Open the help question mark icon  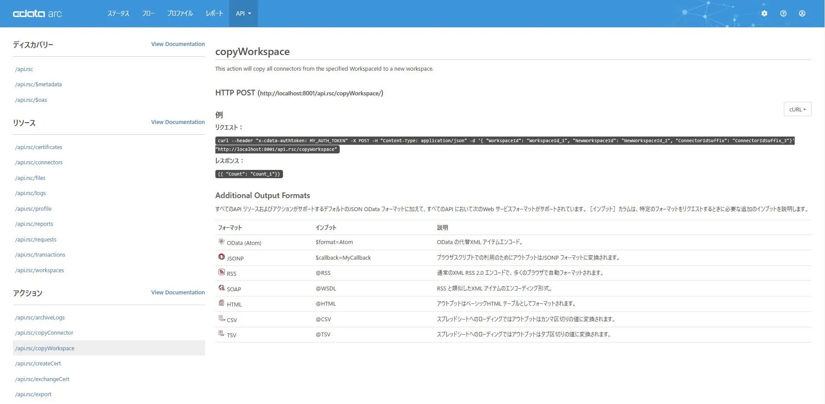(x=783, y=13)
